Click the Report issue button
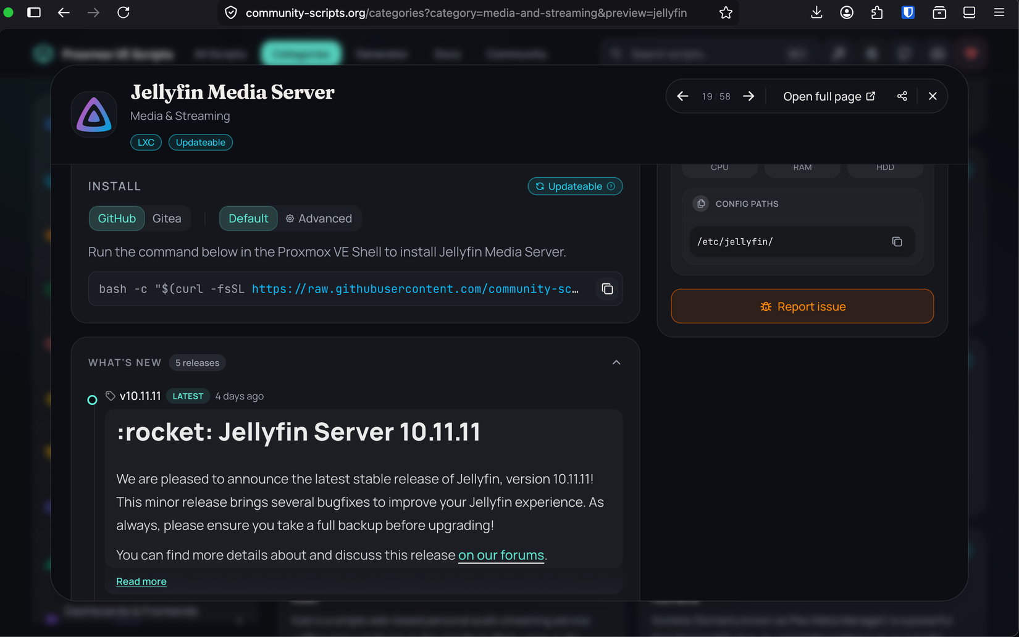 coord(802,306)
